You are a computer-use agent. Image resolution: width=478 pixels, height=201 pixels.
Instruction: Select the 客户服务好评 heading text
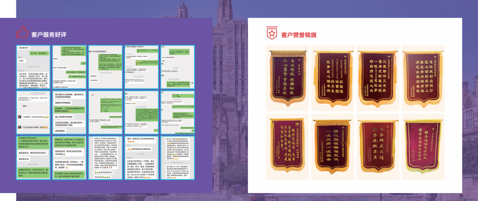point(49,34)
